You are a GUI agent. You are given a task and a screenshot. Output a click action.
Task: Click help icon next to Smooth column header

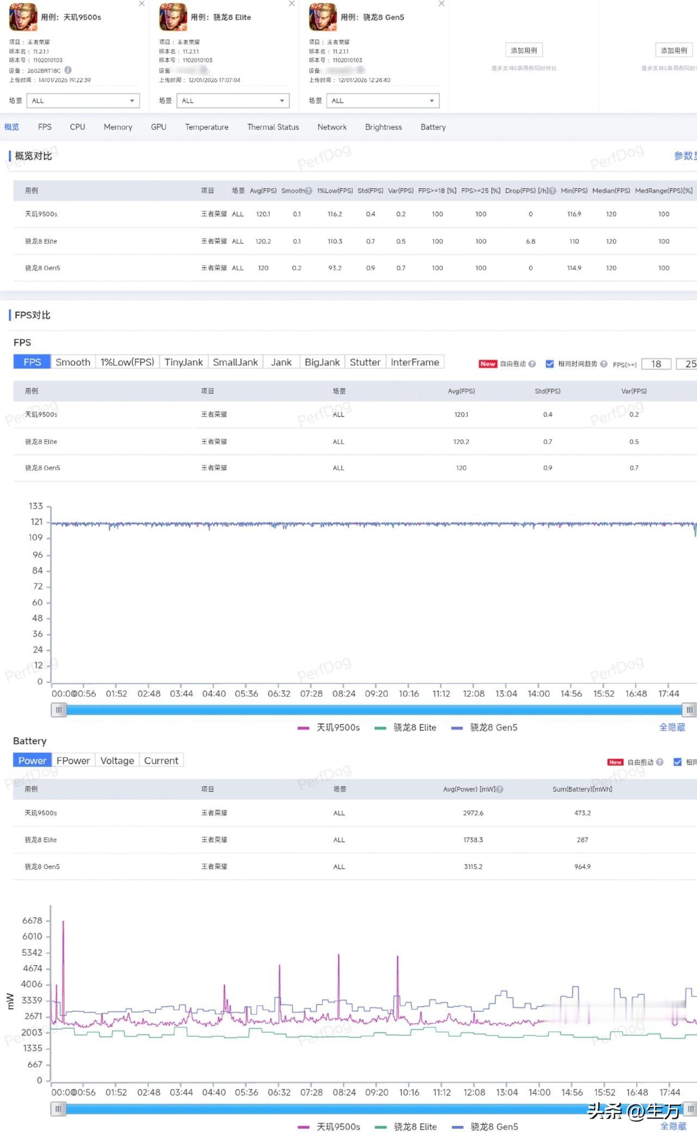tap(309, 191)
